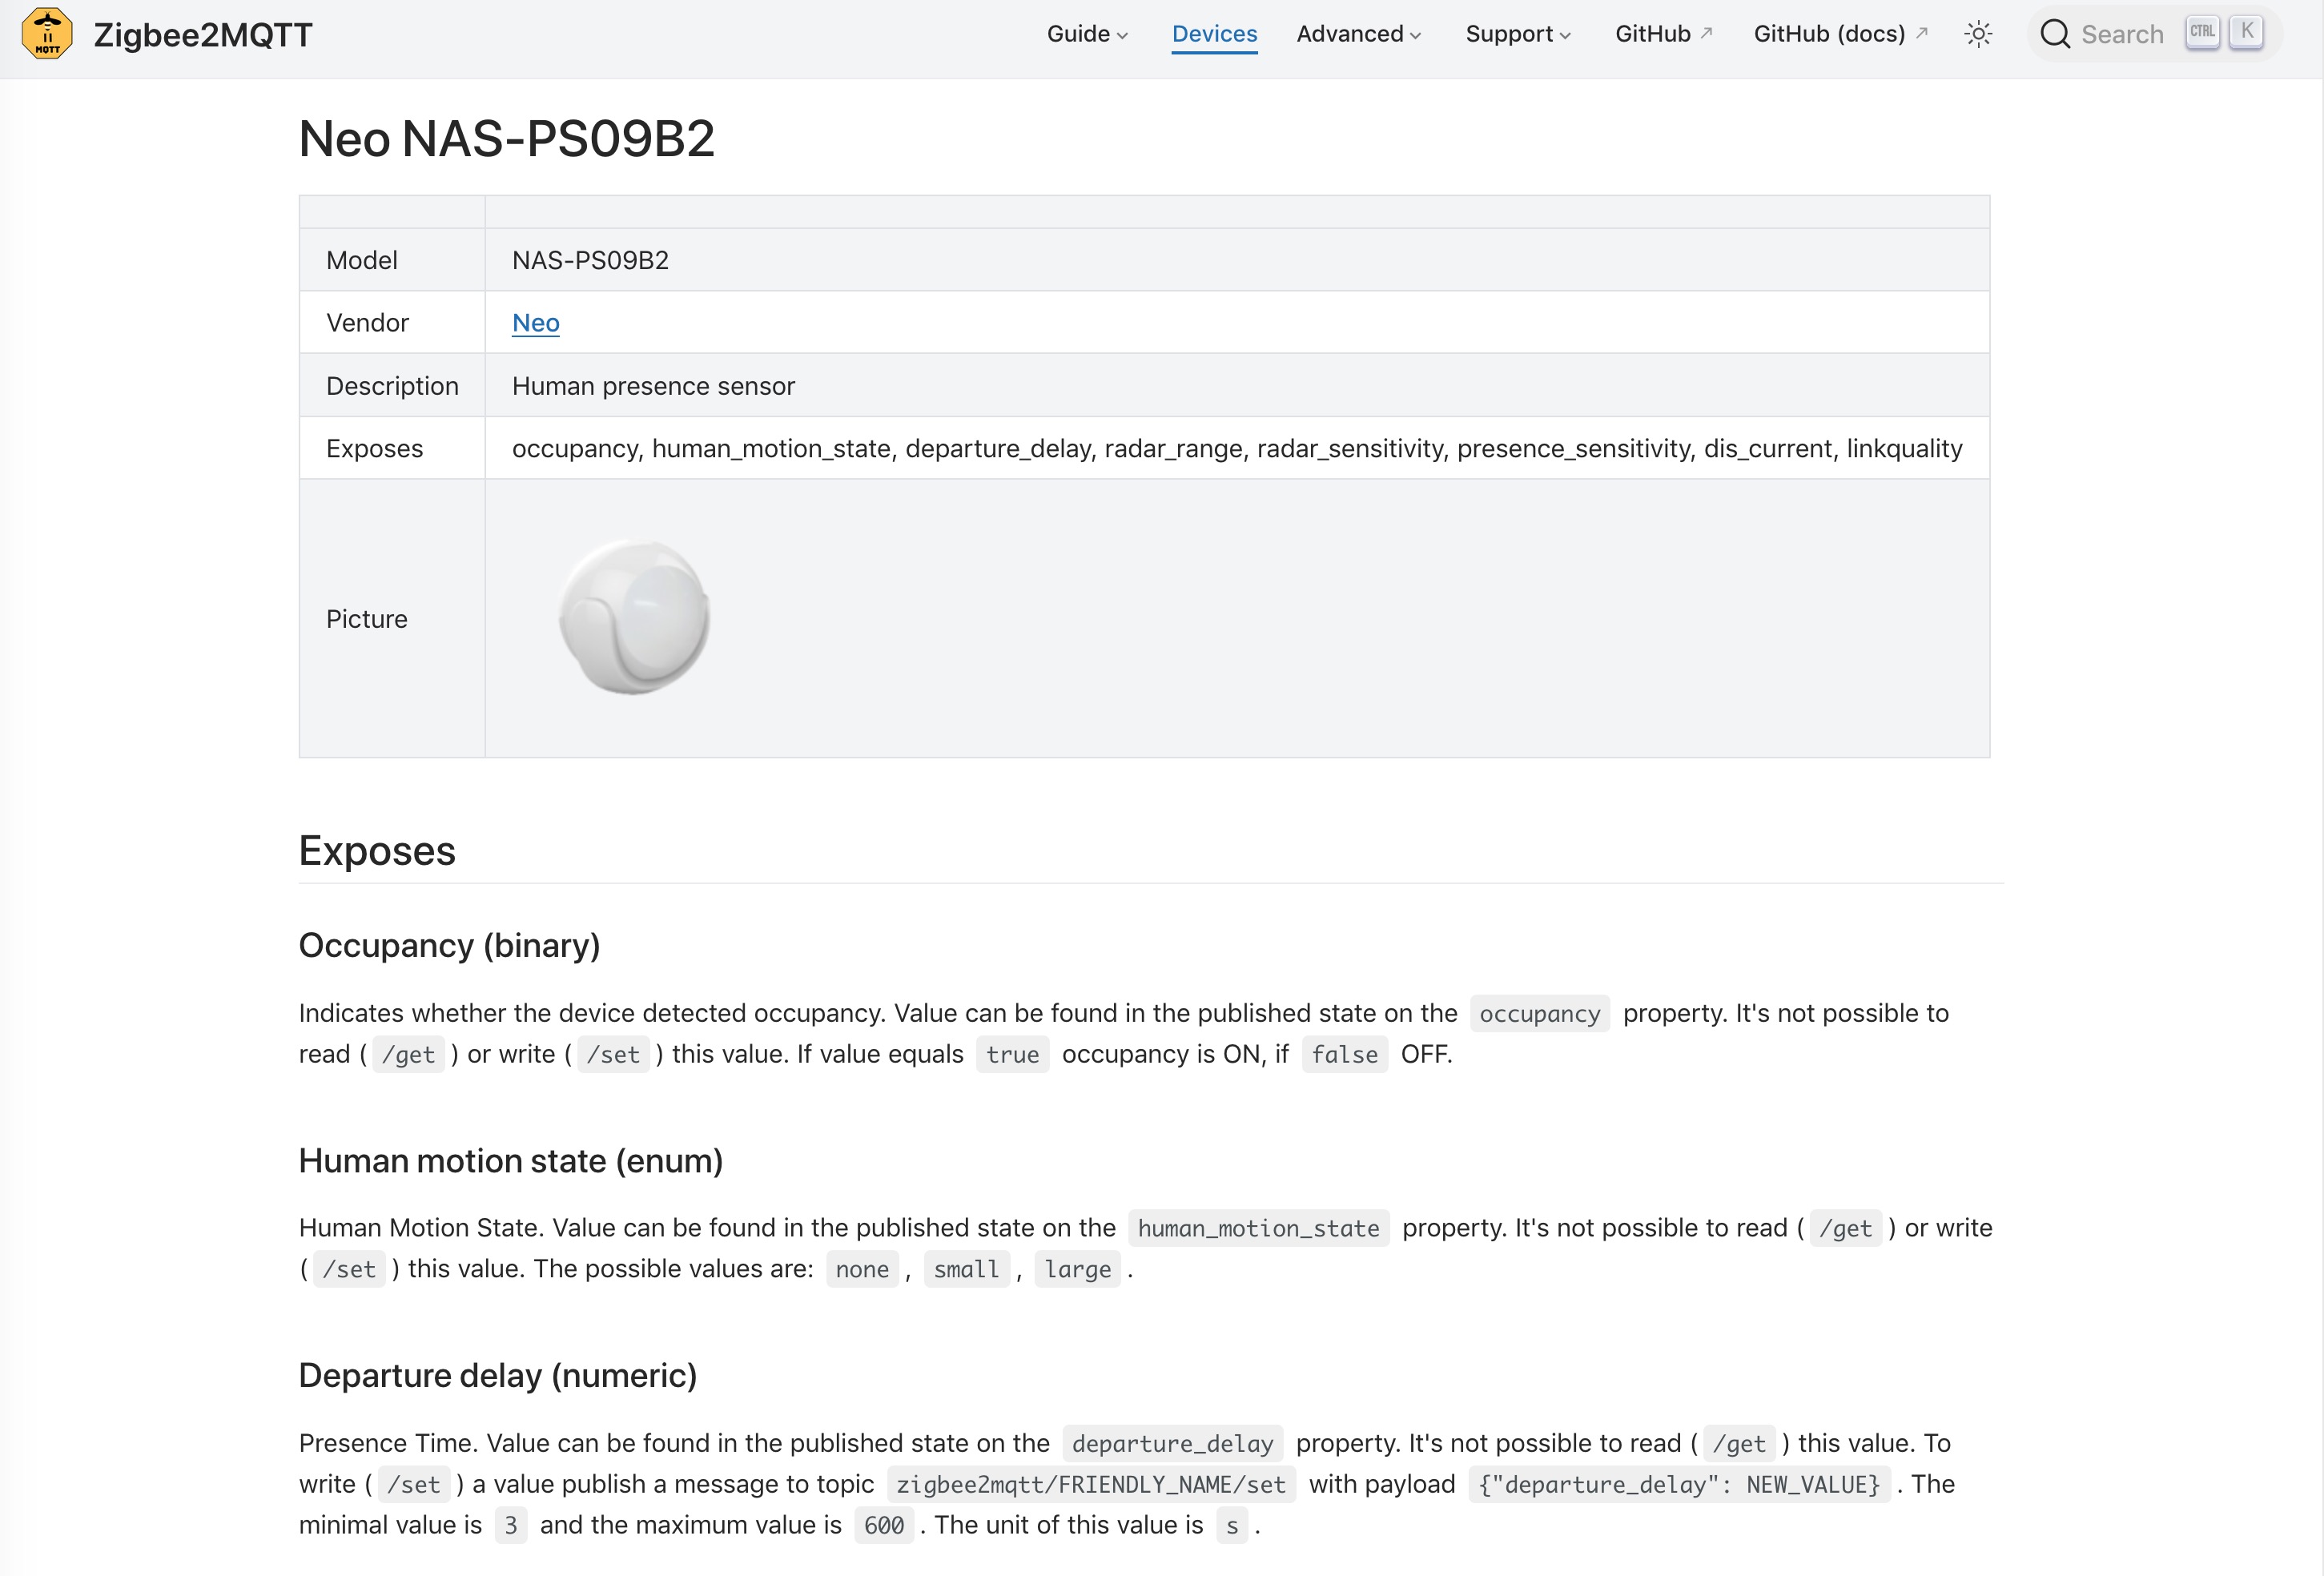Click the white presence sensor picture

(634, 617)
